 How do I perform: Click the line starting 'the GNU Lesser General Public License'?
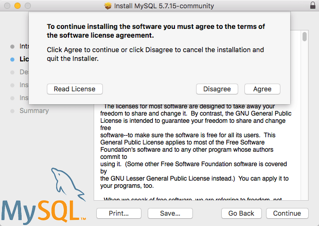[x=194, y=179]
